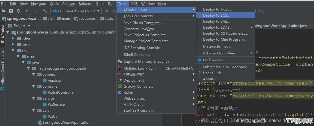Choose Save File as Template...
Image resolution: width=314 pixels, height=126 pixels.
coord(156,23)
